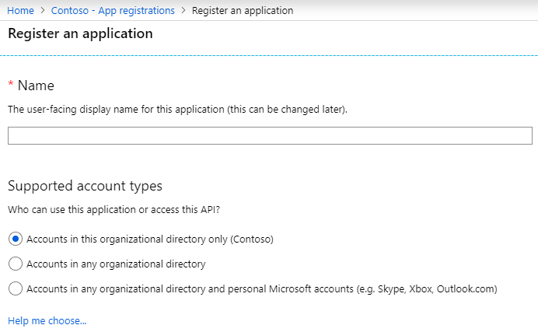Click the 'Supported account types' heading
Image resolution: width=538 pixels, height=332 pixels.
tap(85, 186)
